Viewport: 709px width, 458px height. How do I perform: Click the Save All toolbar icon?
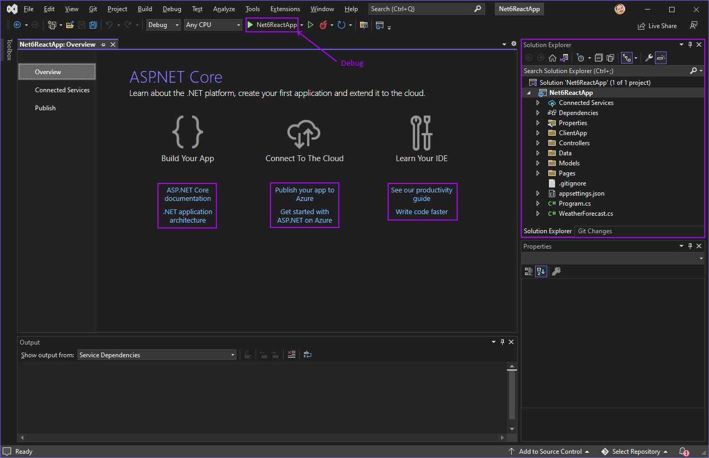click(93, 25)
